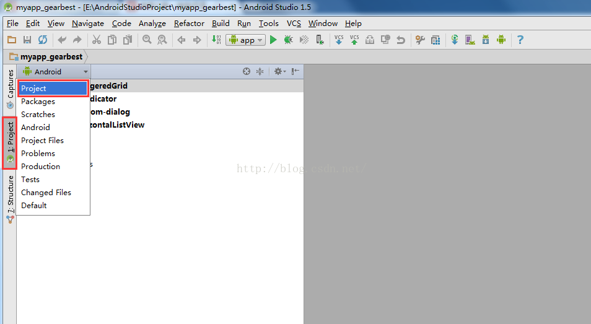Open the VCS menu
The width and height of the screenshot is (591, 324).
pos(294,24)
